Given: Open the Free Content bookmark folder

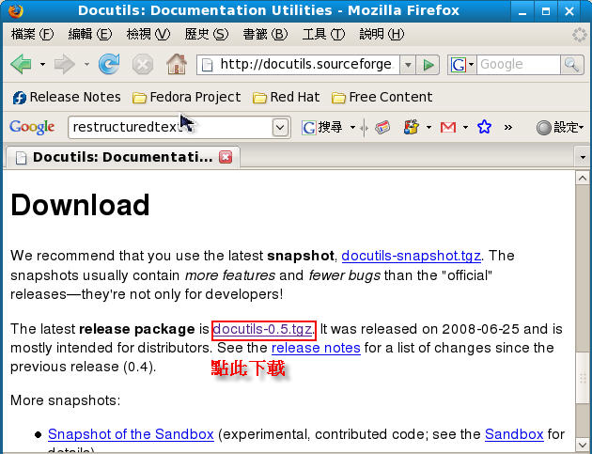Looking at the screenshot, I should 382,97.
